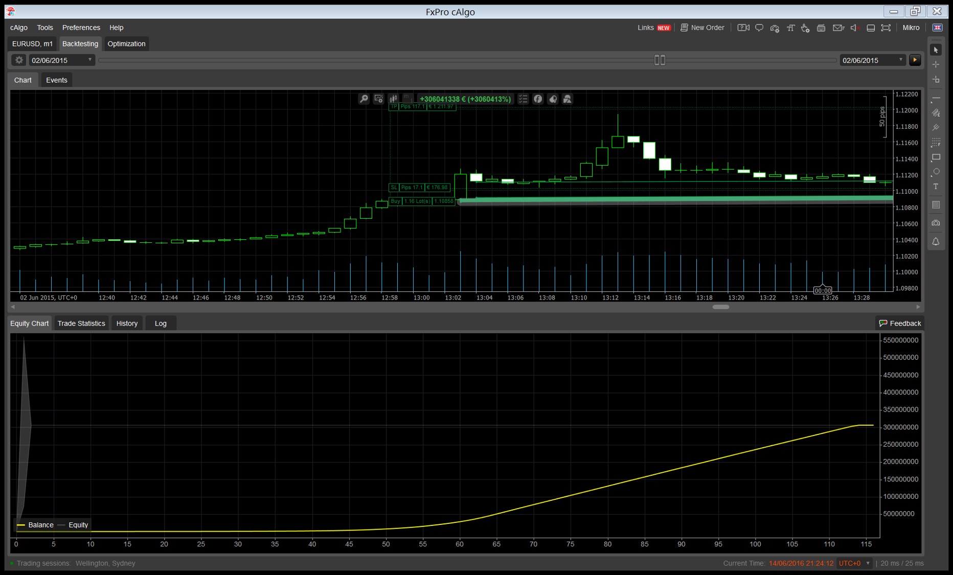Image resolution: width=953 pixels, height=575 pixels.
Task: Change chart type via candlestick icon
Action: (393, 99)
